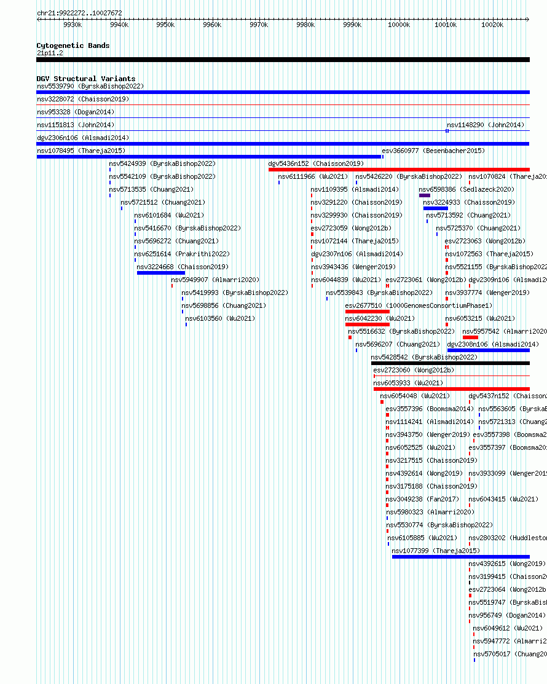Open the nsv6053215 (Wu2021) label
The image size is (547, 684).
(x=480, y=319)
